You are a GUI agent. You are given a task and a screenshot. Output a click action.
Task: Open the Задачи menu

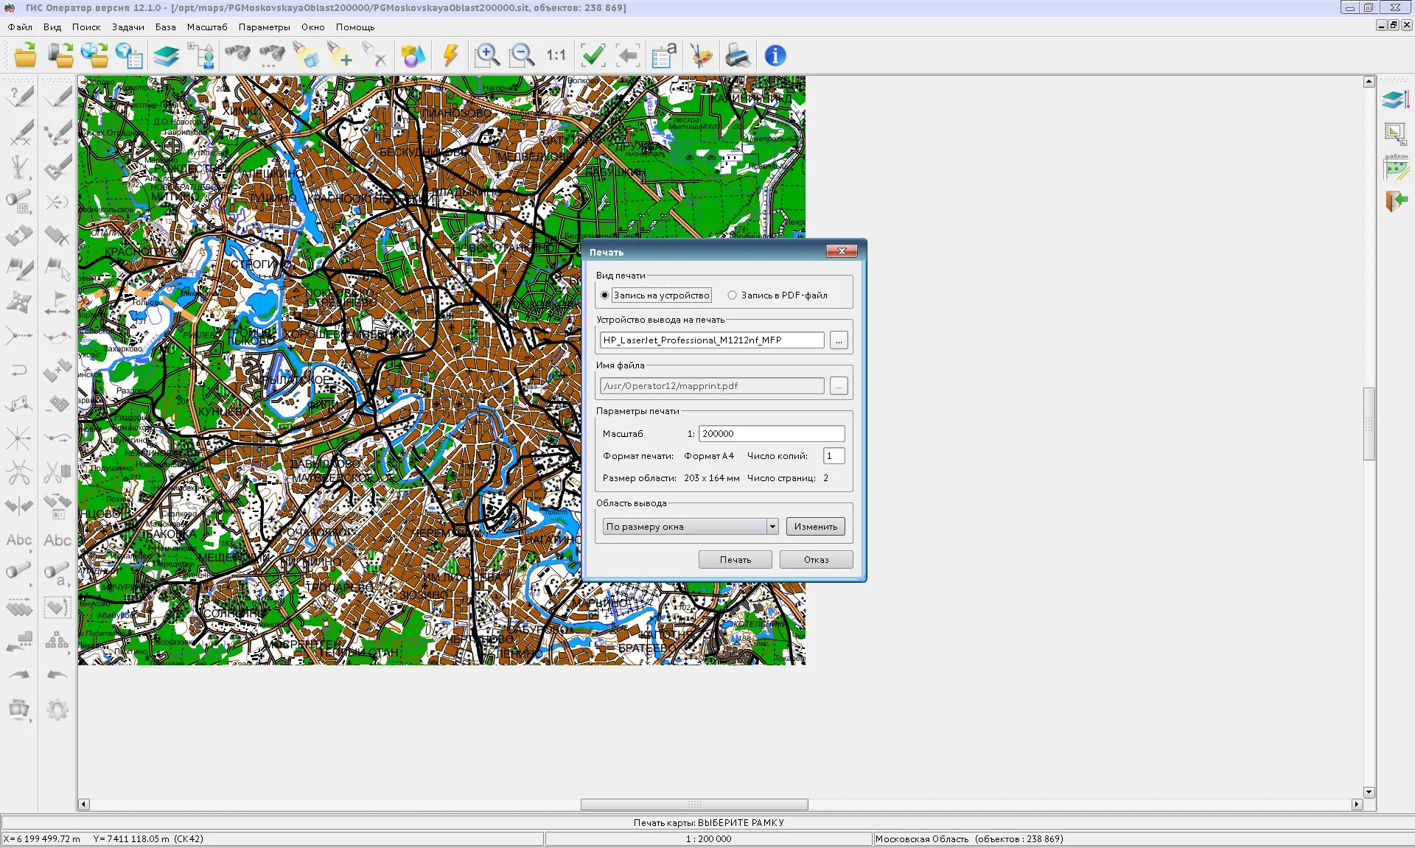128,27
